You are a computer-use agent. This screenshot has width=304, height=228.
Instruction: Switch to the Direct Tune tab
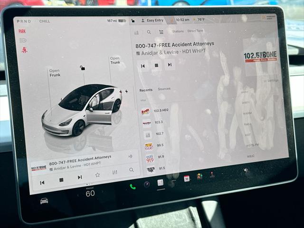(195, 31)
